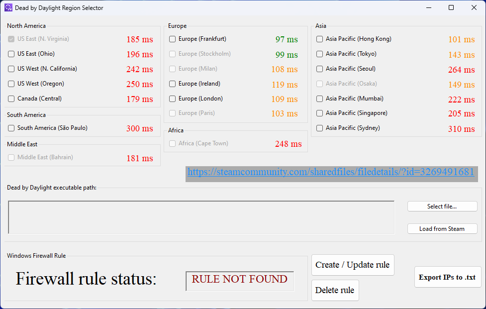Click the US East (N. Virginia) checkbox

tap(11, 39)
